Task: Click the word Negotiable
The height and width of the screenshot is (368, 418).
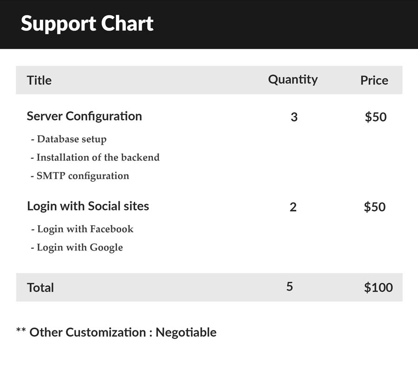Action: 186,332
